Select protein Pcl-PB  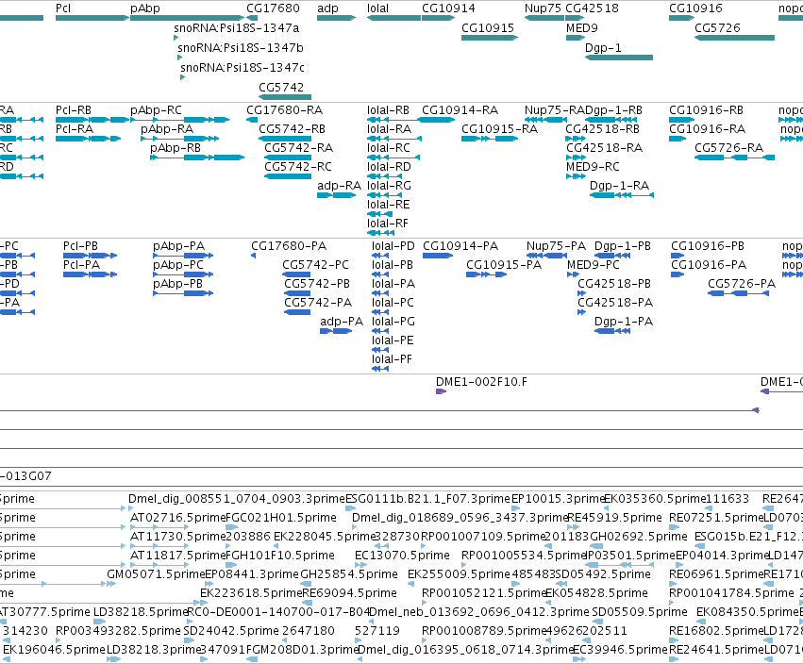pyautogui.click(x=90, y=256)
